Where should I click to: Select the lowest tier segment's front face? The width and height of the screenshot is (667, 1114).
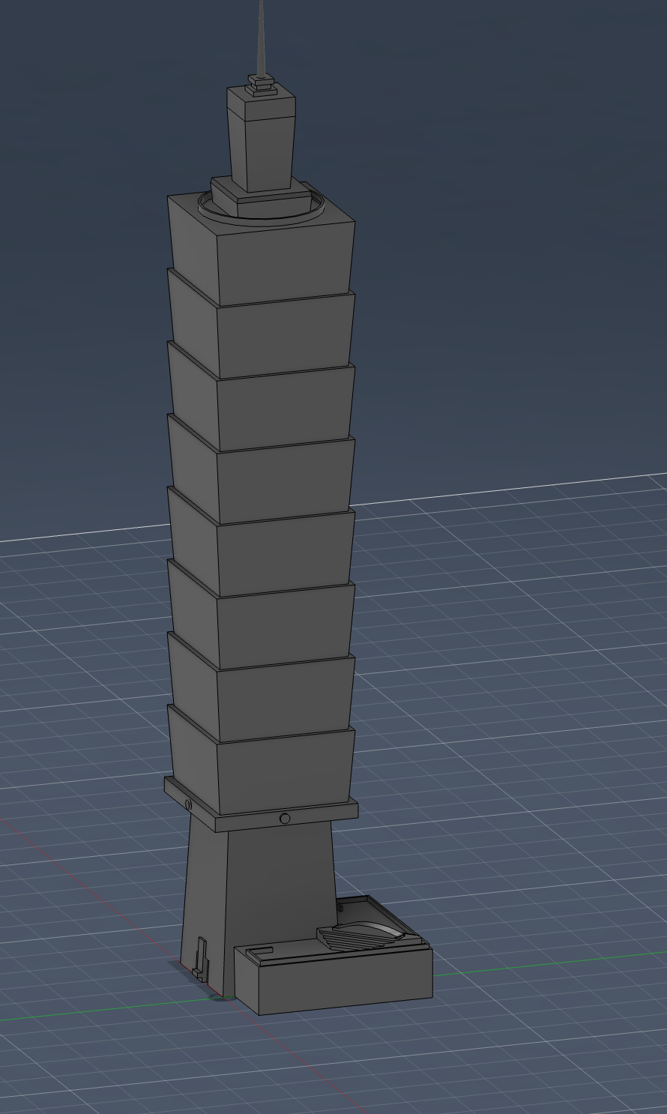click(285, 774)
